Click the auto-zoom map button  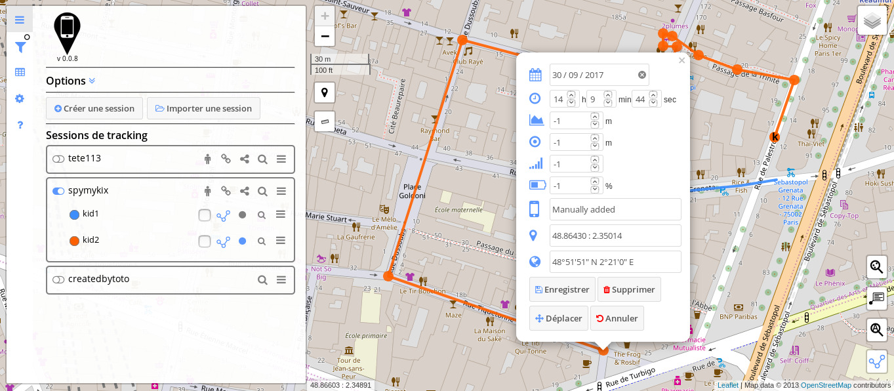tap(877, 330)
